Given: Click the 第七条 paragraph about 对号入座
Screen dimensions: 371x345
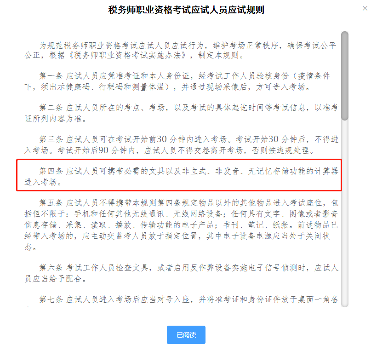Looking at the screenshot, I should coord(188,299).
